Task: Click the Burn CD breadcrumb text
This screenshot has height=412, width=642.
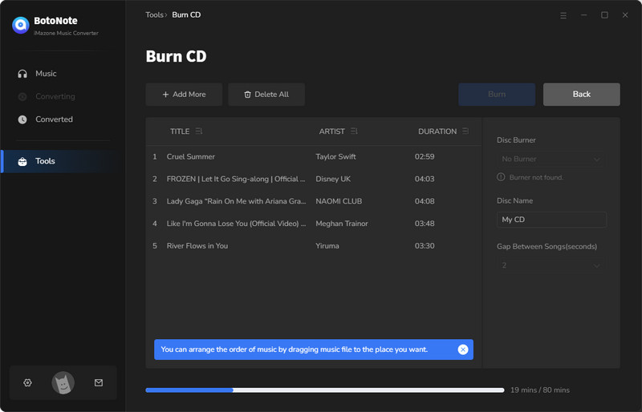Action: click(x=186, y=14)
